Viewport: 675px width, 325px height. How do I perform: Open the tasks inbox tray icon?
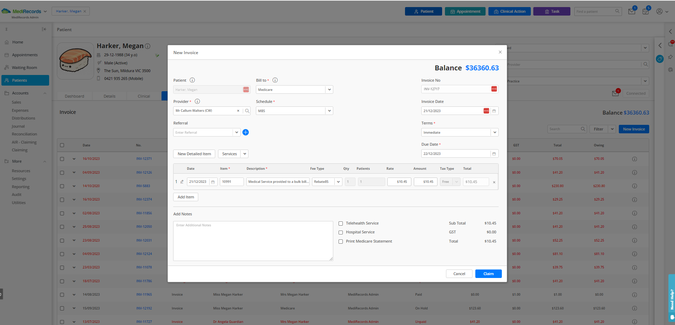pyautogui.click(x=645, y=12)
